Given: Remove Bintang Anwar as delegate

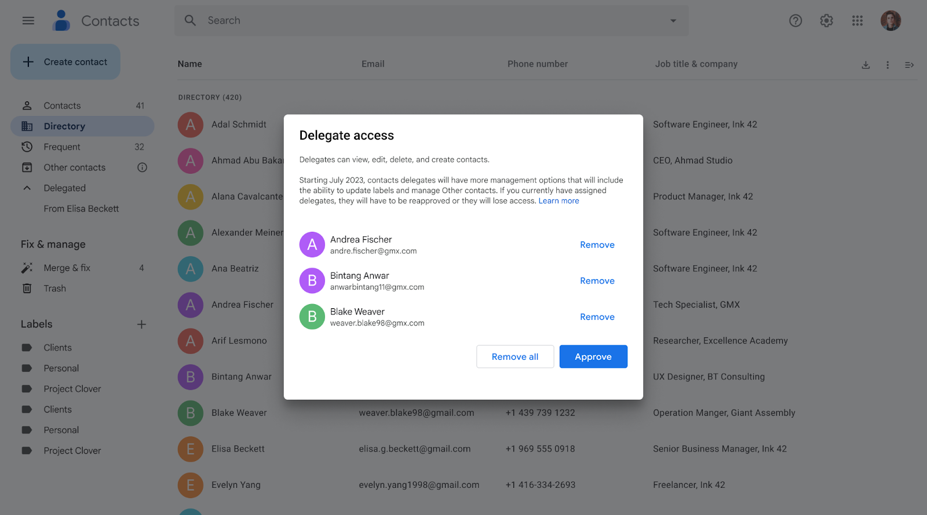Looking at the screenshot, I should click(597, 281).
